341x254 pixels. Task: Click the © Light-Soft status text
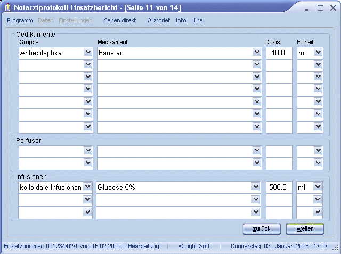(194, 246)
